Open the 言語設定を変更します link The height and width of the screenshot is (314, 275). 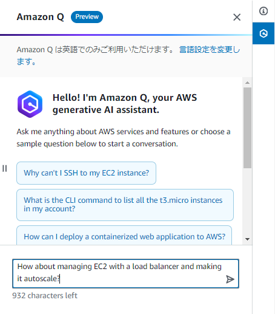128,55
